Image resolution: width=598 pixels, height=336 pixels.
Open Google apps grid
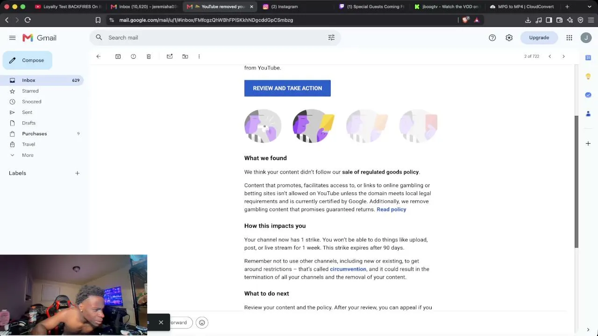[x=569, y=38]
